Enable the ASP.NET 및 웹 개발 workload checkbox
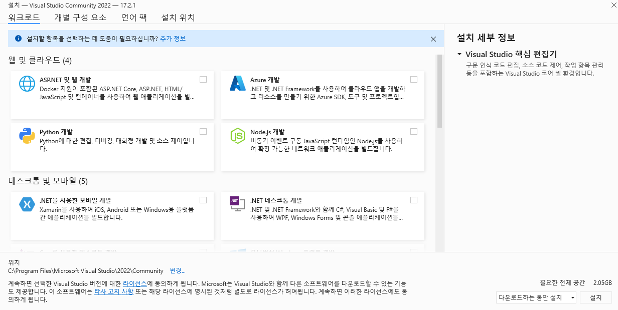 [203, 79]
